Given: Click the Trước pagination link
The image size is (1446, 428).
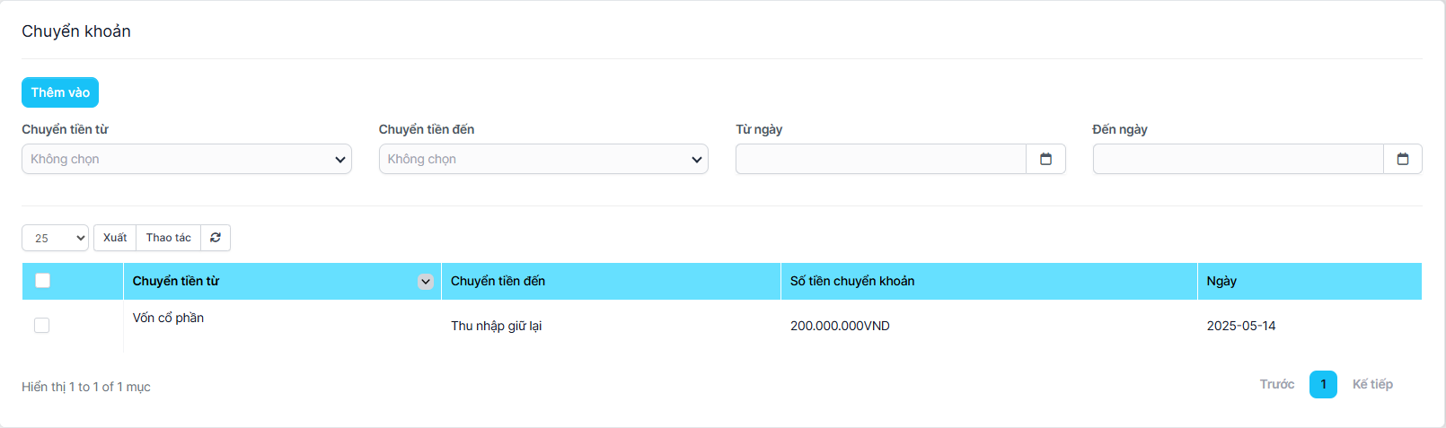Looking at the screenshot, I should pyautogui.click(x=1276, y=384).
